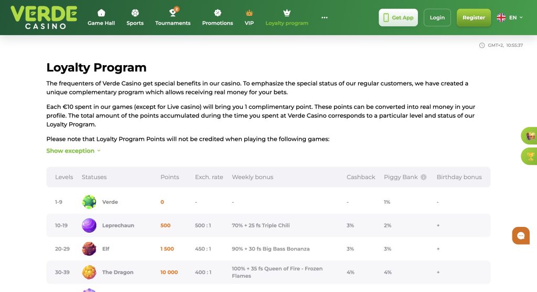Go to the Sports section
This screenshot has height=292, width=537.
(x=135, y=17)
